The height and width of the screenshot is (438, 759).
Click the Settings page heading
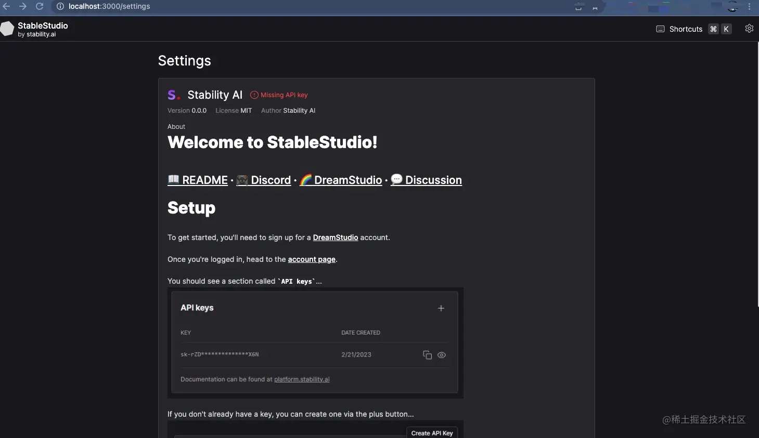click(185, 61)
